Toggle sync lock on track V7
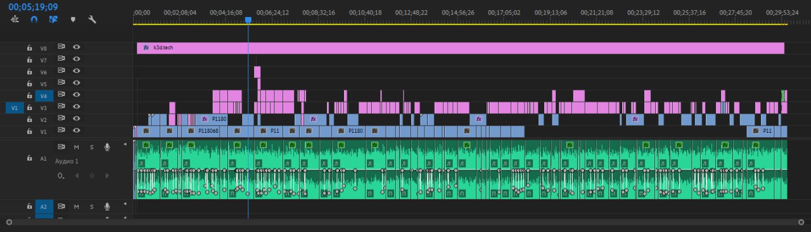Screen dimensions: 811x232 click(x=62, y=59)
